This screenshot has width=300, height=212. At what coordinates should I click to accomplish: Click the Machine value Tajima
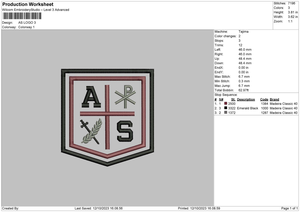coord(243,31)
